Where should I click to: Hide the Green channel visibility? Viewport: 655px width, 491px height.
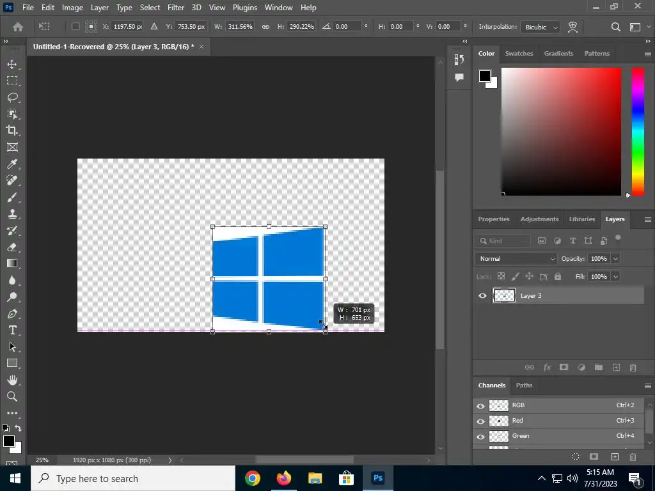481,437
